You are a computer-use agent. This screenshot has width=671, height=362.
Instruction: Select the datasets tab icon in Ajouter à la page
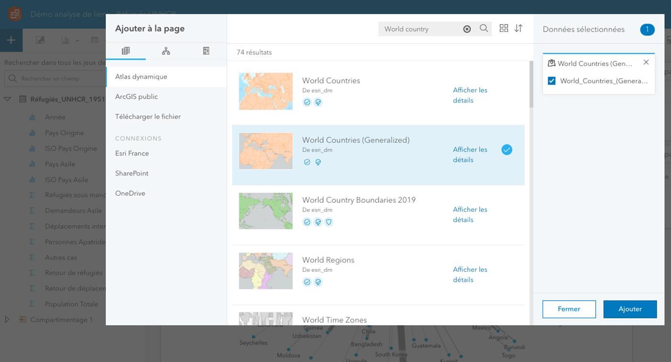[x=126, y=51]
